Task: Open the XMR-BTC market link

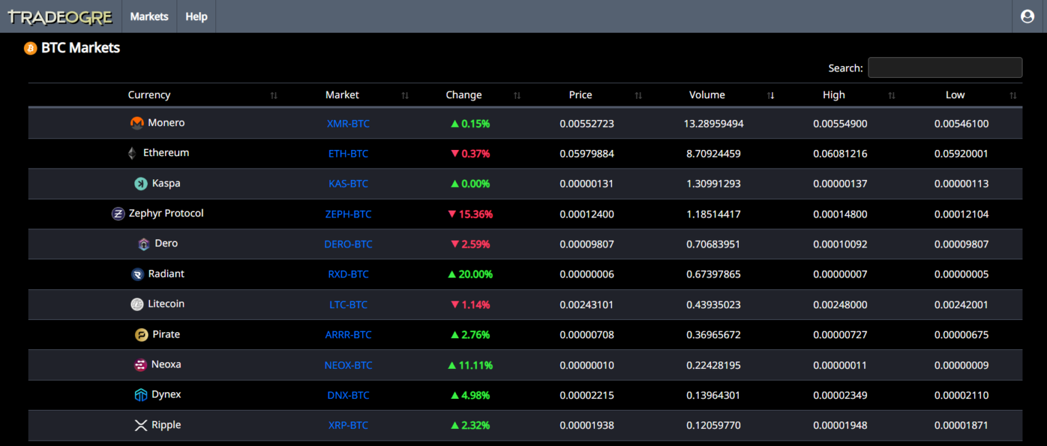Action: (348, 123)
